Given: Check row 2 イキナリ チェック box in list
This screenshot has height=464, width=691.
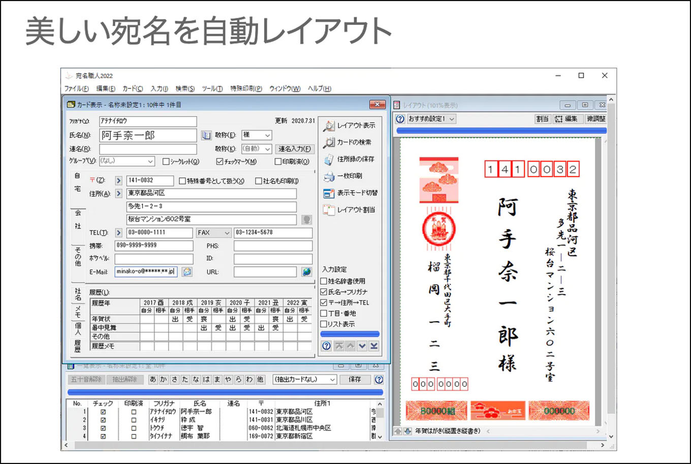Looking at the screenshot, I should (x=103, y=420).
